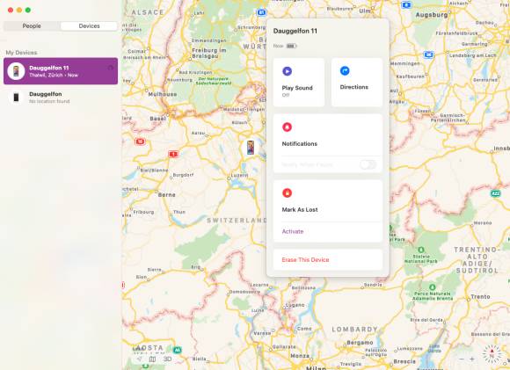Switch the map to 3D view
510x370 pixels.
click(167, 359)
